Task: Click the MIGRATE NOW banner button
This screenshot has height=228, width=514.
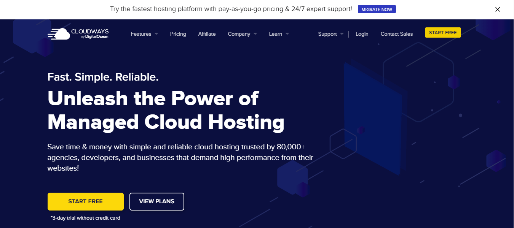Action: (x=377, y=9)
